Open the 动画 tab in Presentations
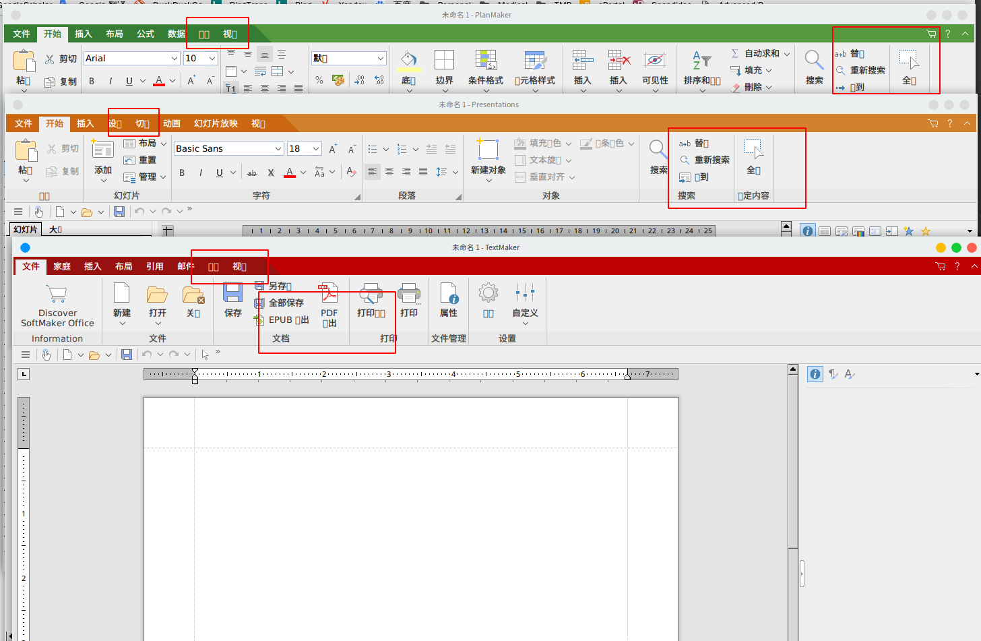Image resolution: width=981 pixels, height=641 pixels. (172, 123)
